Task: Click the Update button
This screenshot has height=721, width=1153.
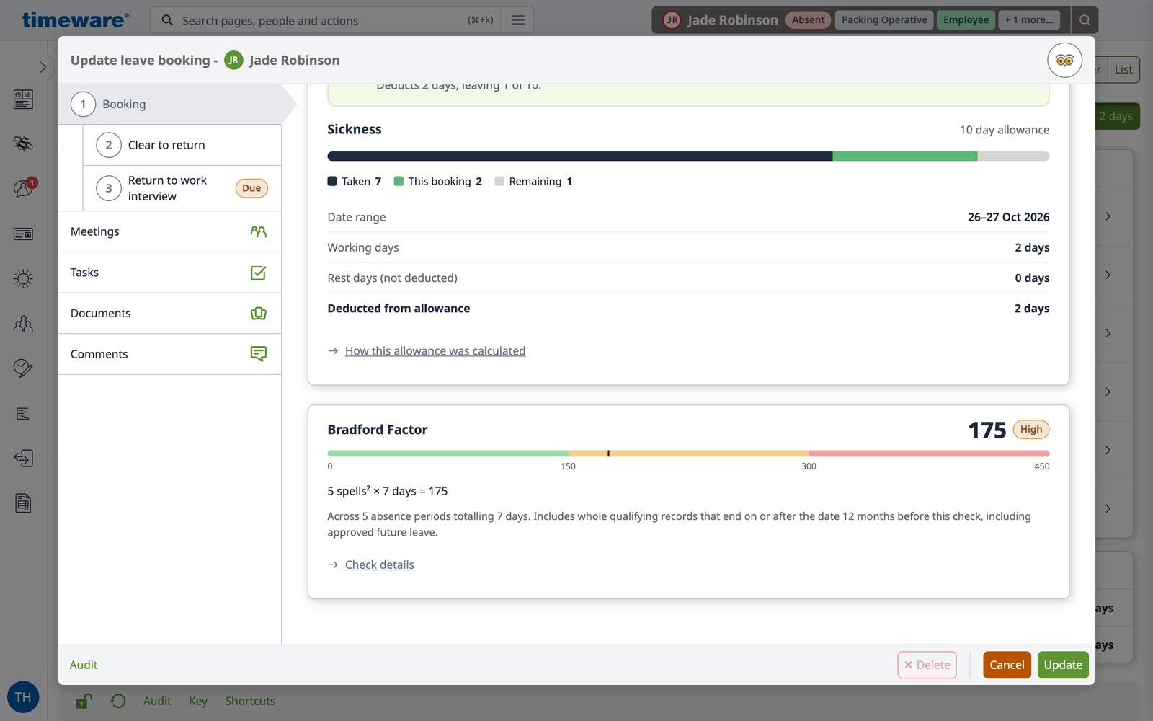Action: pyautogui.click(x=1063, y=665)
